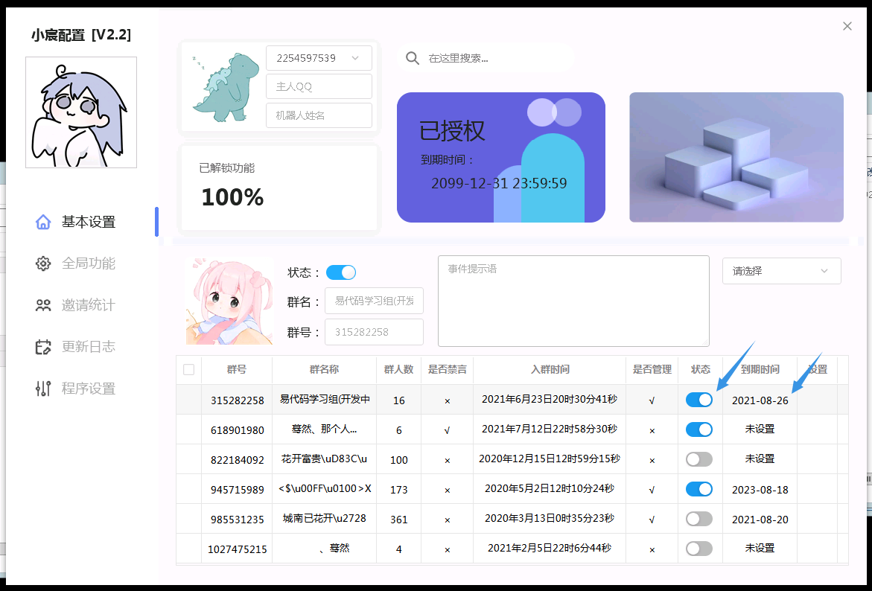The image size is (872, 591).
Task: Sort by 群人数 column header
Action: [398, 370]
